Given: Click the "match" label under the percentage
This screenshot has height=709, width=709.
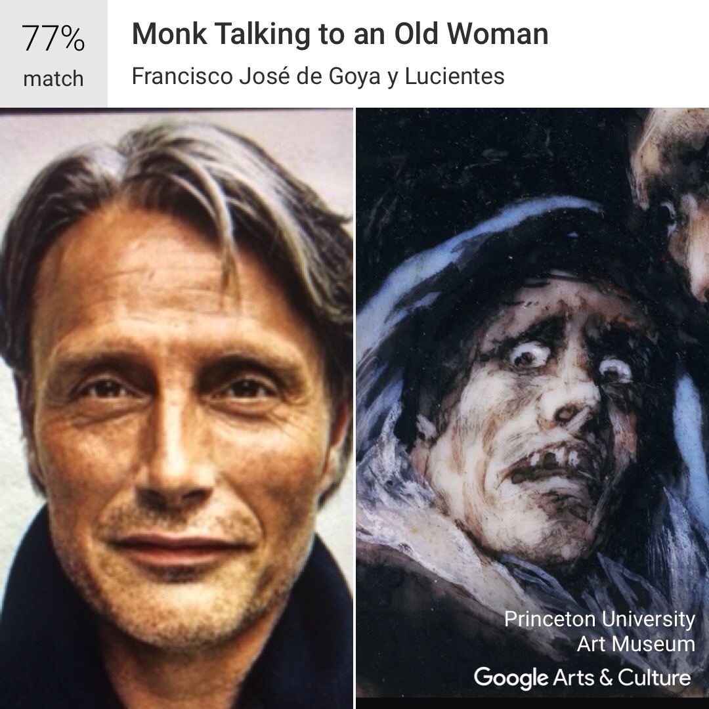Looking at the screenshot, I should point(53,79).
